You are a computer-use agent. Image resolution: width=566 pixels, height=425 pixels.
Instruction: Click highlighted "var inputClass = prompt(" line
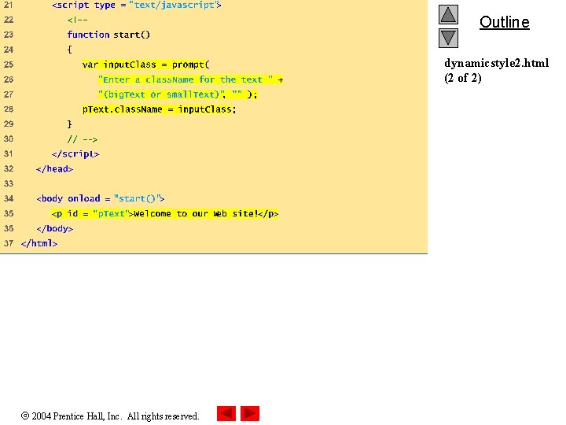click(x=146, y=65)
